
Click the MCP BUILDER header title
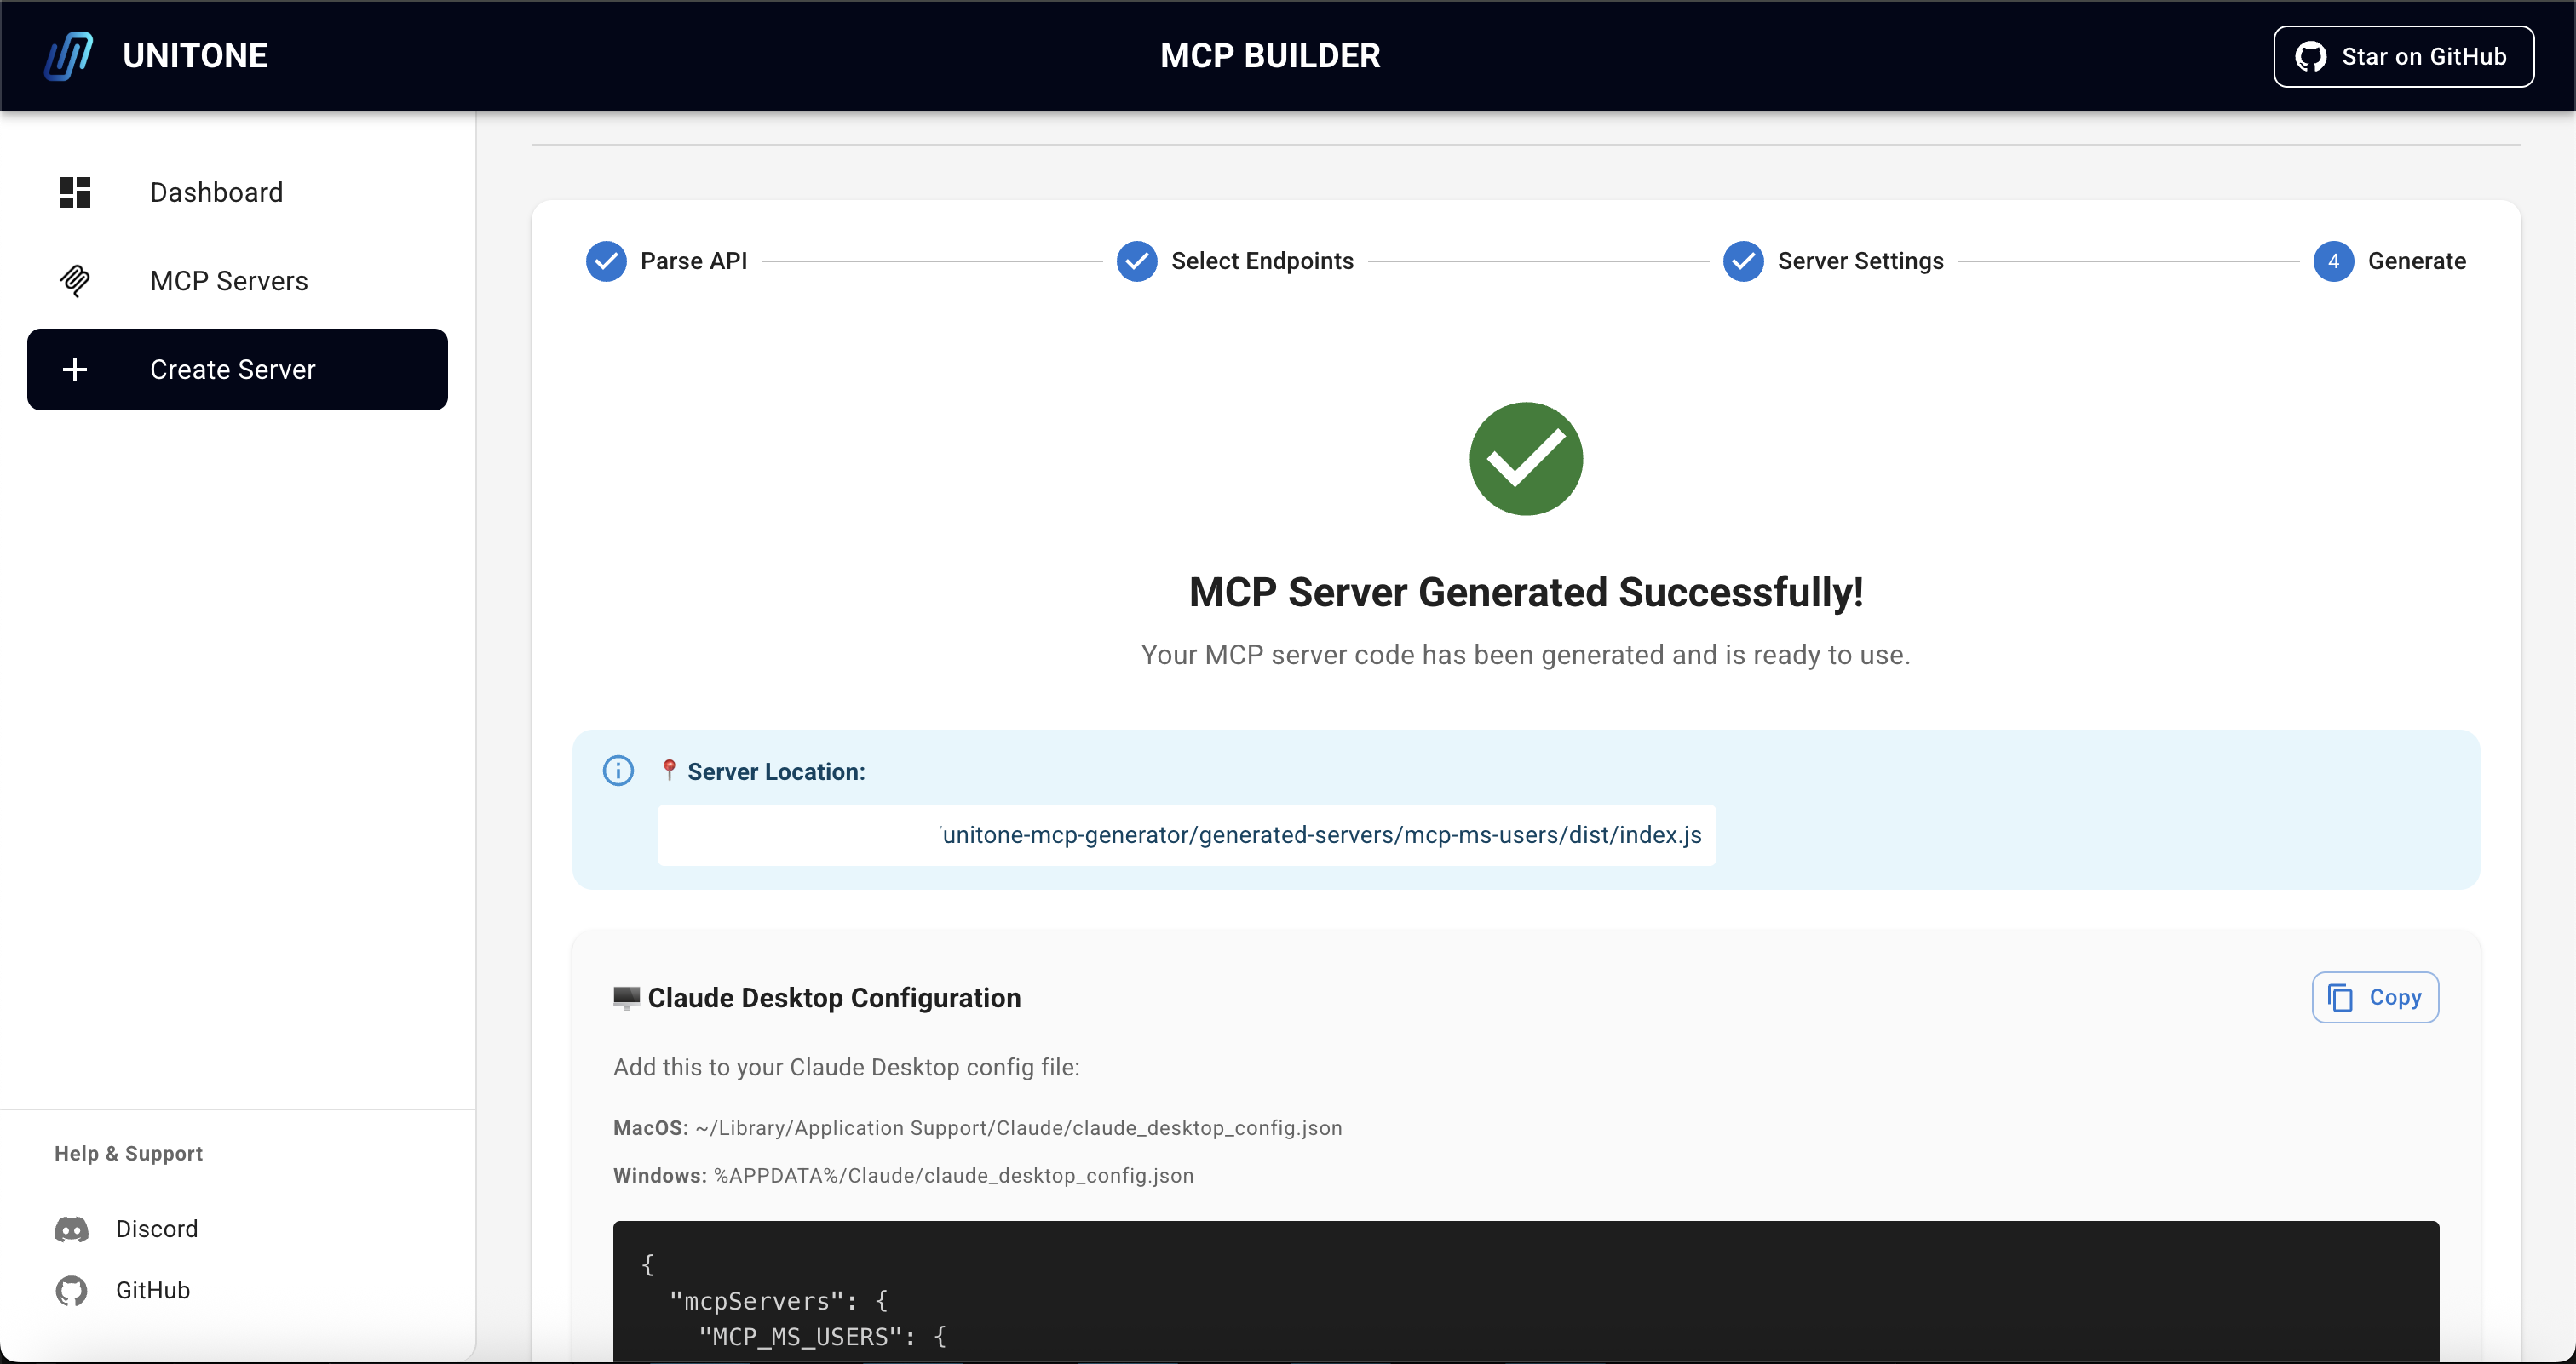coord(1270,56)
